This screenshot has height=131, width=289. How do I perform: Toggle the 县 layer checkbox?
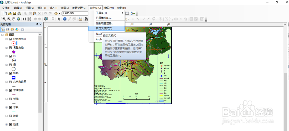coord(10,65)
